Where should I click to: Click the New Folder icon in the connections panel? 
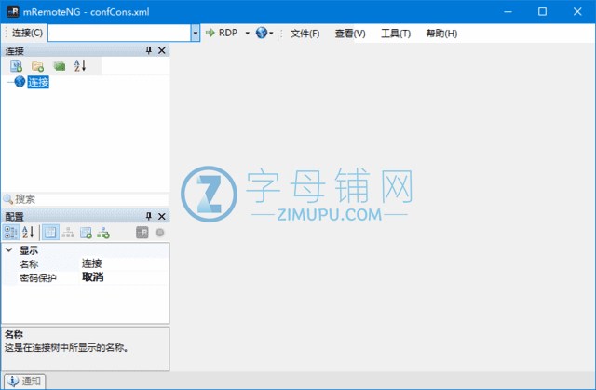tap(37, 66)
